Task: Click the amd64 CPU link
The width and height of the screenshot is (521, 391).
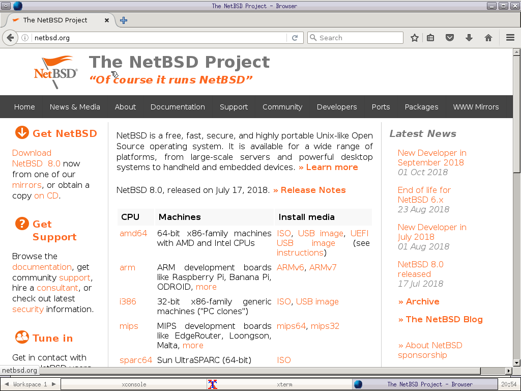Action: pyautogui.click(x=133, y=233)
